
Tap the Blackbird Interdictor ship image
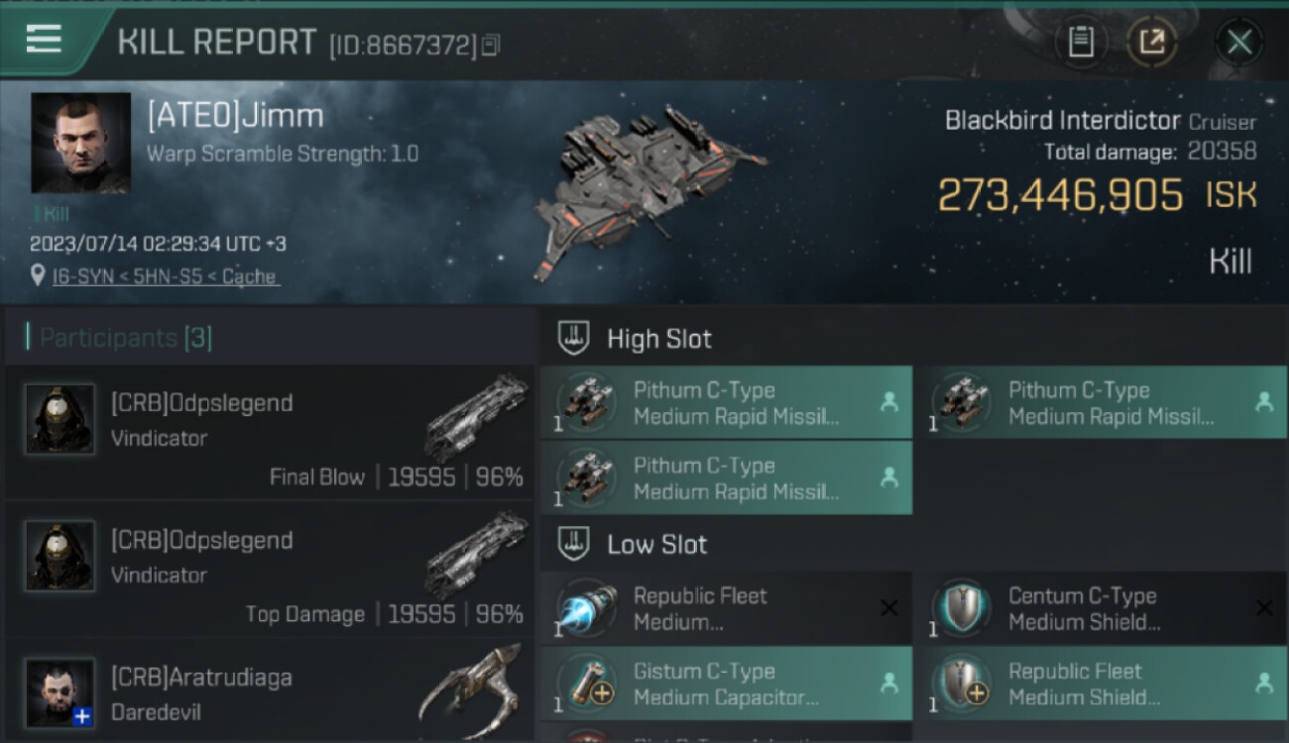644,188
